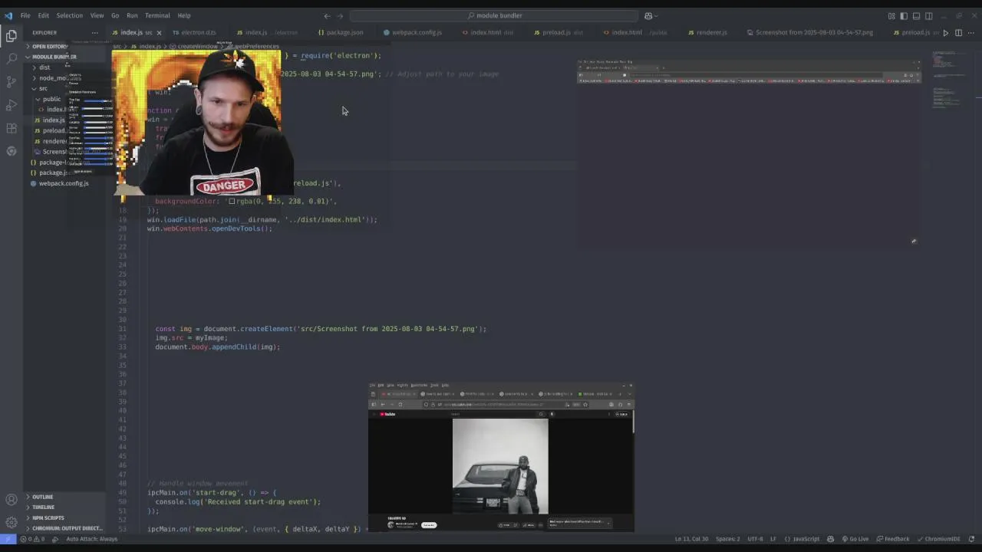This screenshot has width=982, height=552.
Task: Open the Terminal menu
Action: [x=157, y=15]
